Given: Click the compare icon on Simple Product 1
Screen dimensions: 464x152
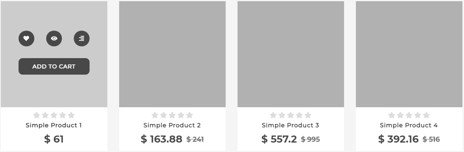Looking at the screenshot, I should click(81, 38).
